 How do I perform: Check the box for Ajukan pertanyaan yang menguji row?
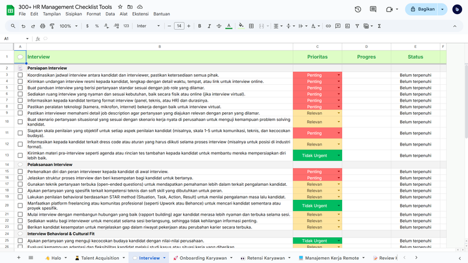pos(20,241)
